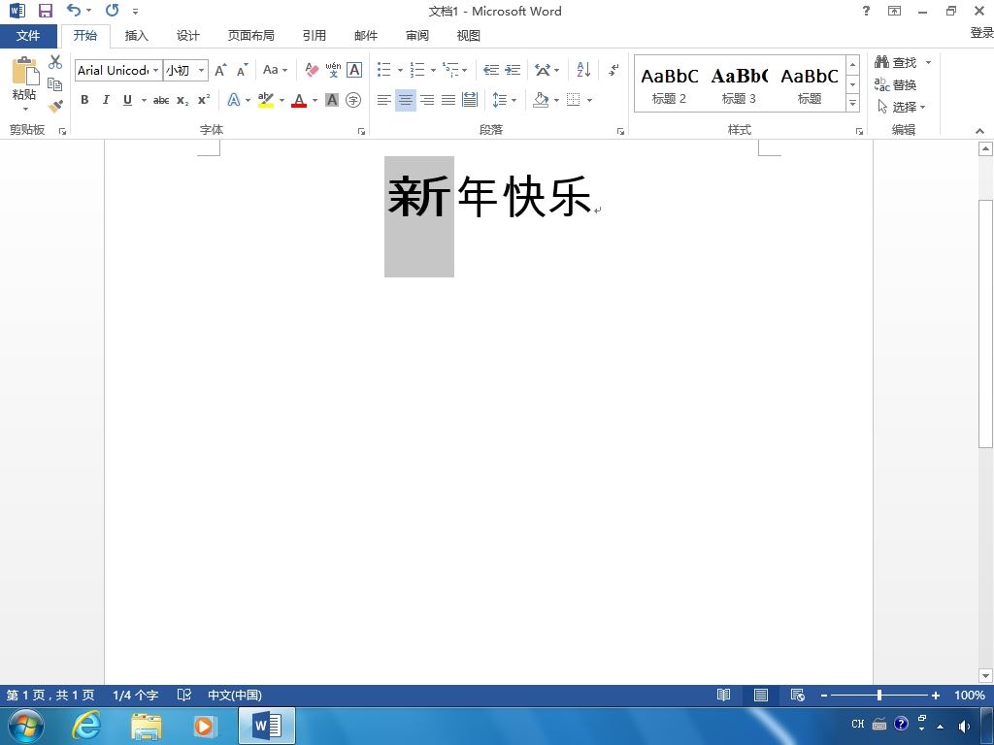Open the proofing check icon in status bar
Screen dimensions: 994x745
[183, 695]
